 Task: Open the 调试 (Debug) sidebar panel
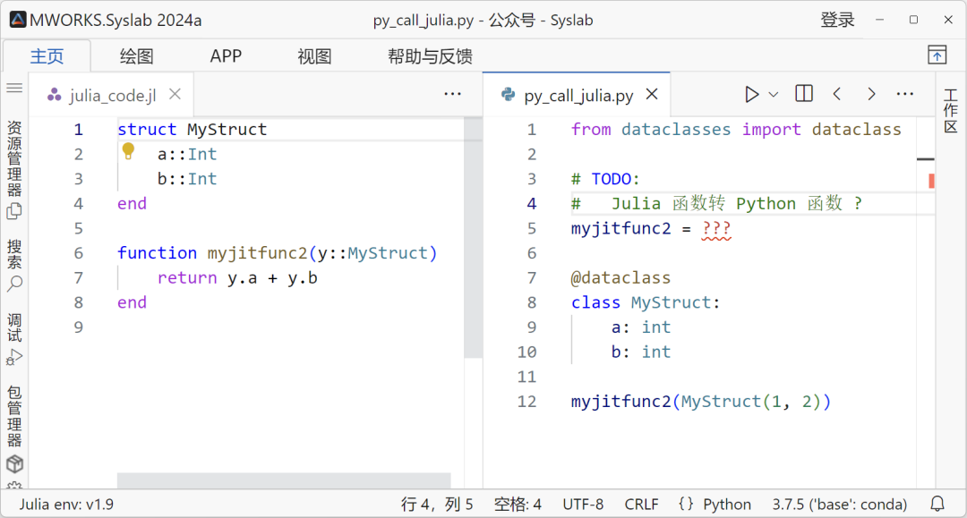tap(14, 331)
